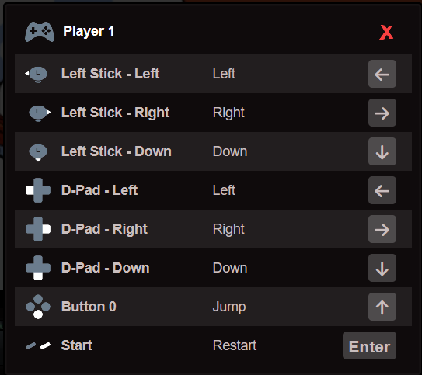
Task: Select the Player 1 title label
Action: [x=89, y=32]
